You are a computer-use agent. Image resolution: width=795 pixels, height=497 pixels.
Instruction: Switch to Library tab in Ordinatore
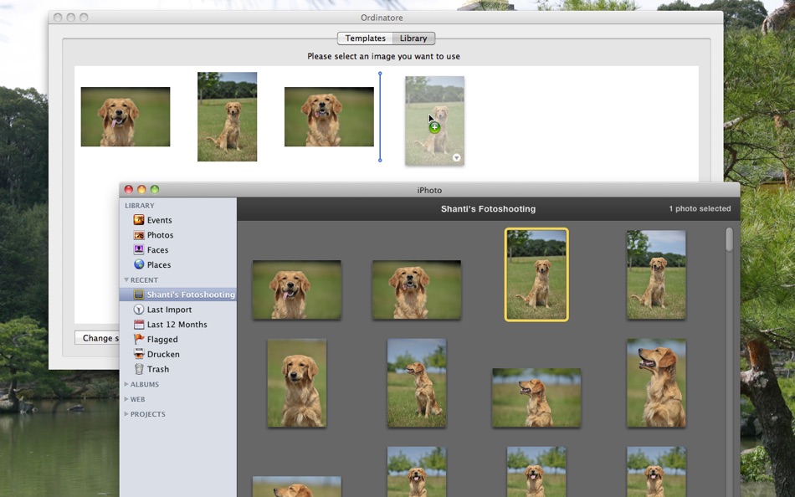pyautogui.click(x=413, y=38)
